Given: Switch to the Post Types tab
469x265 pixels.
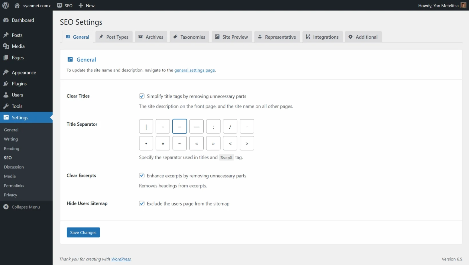Looking at the screenshot, I should click(x=114, y=37).
